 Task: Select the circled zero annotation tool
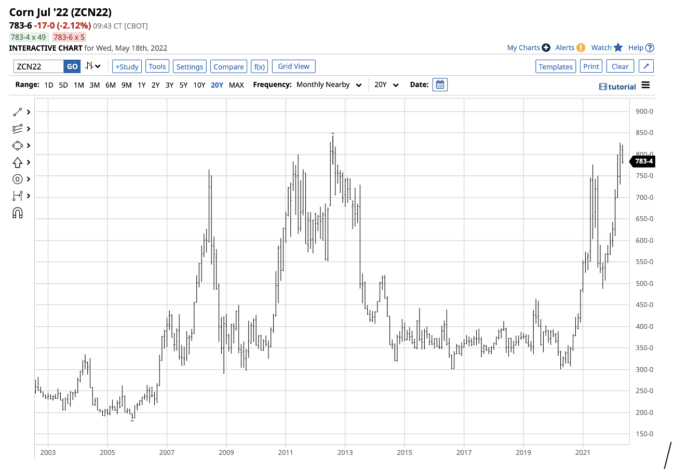18,179
